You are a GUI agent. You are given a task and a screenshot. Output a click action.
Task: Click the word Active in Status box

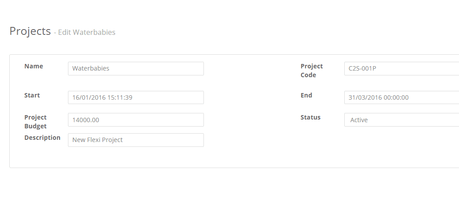click(x=359, y=120)
